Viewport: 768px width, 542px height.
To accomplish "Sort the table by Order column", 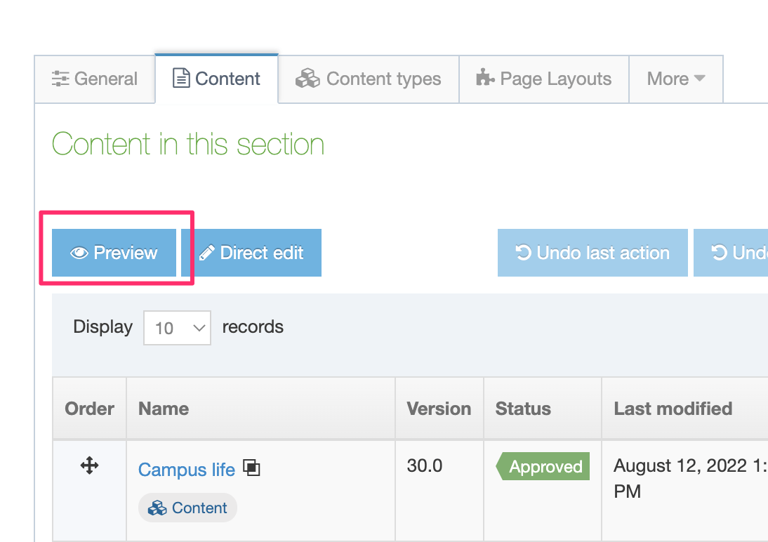I will point(89,409).
